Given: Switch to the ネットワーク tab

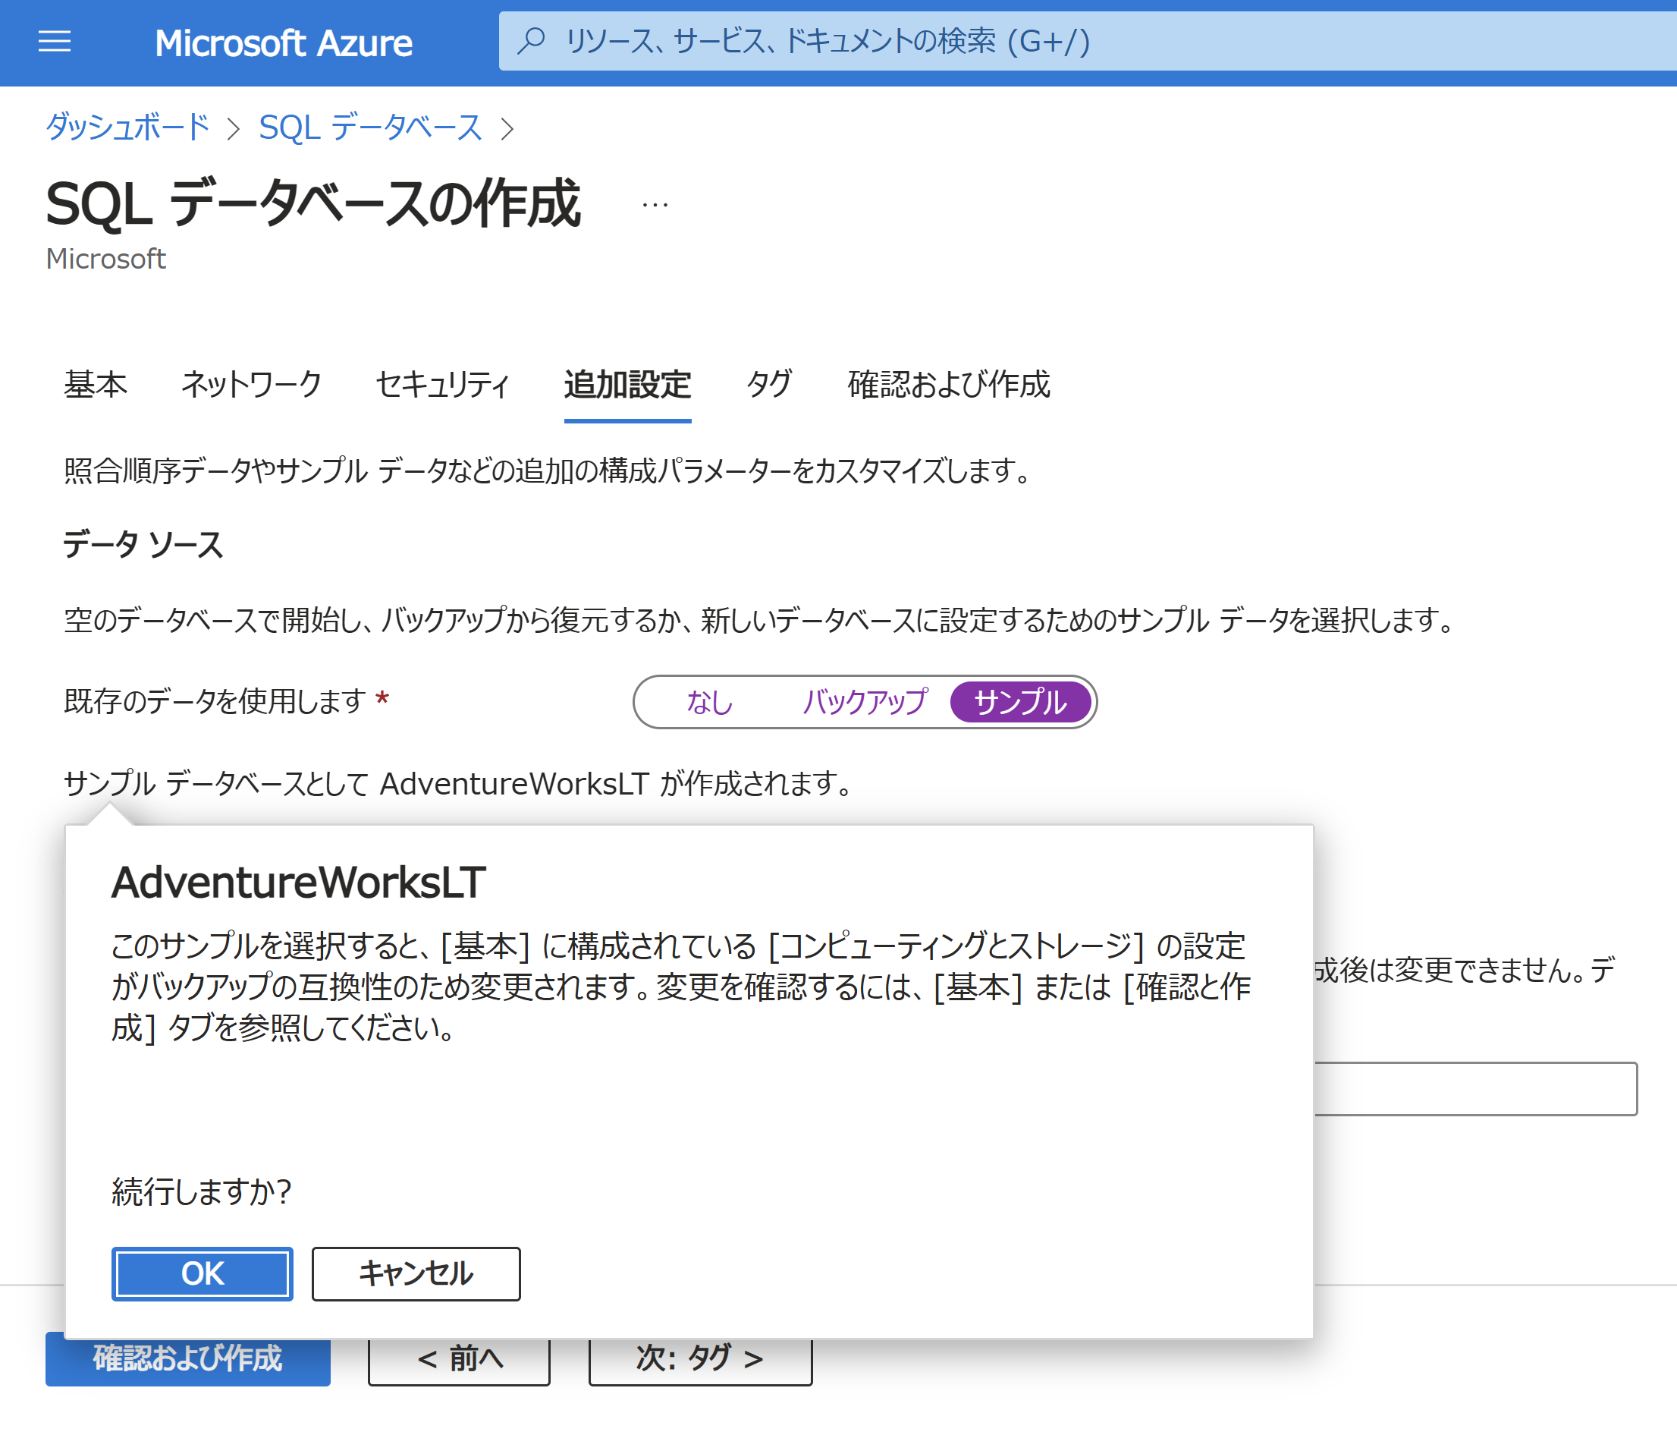Looking at the screenshot, I should (x=252, y=384).
